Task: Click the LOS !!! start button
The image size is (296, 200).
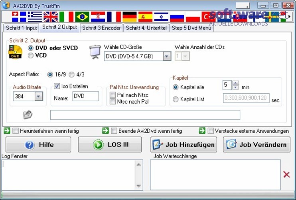Action: [x=110, y=144]
